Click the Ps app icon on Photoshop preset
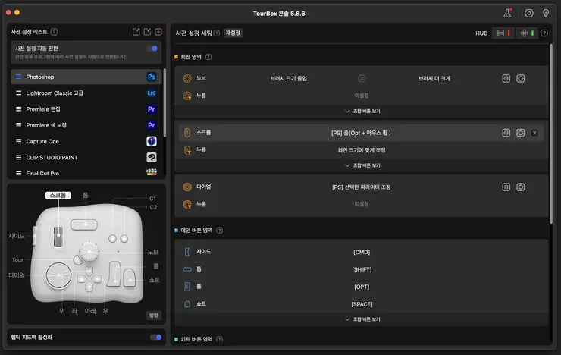561x355 pixels. click(152, 77)
